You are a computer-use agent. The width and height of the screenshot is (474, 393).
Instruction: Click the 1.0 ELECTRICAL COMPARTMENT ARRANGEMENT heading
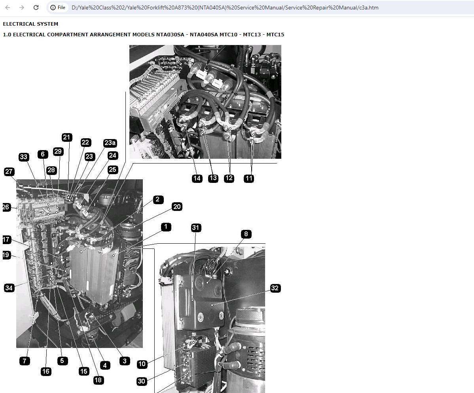[144, 34]
